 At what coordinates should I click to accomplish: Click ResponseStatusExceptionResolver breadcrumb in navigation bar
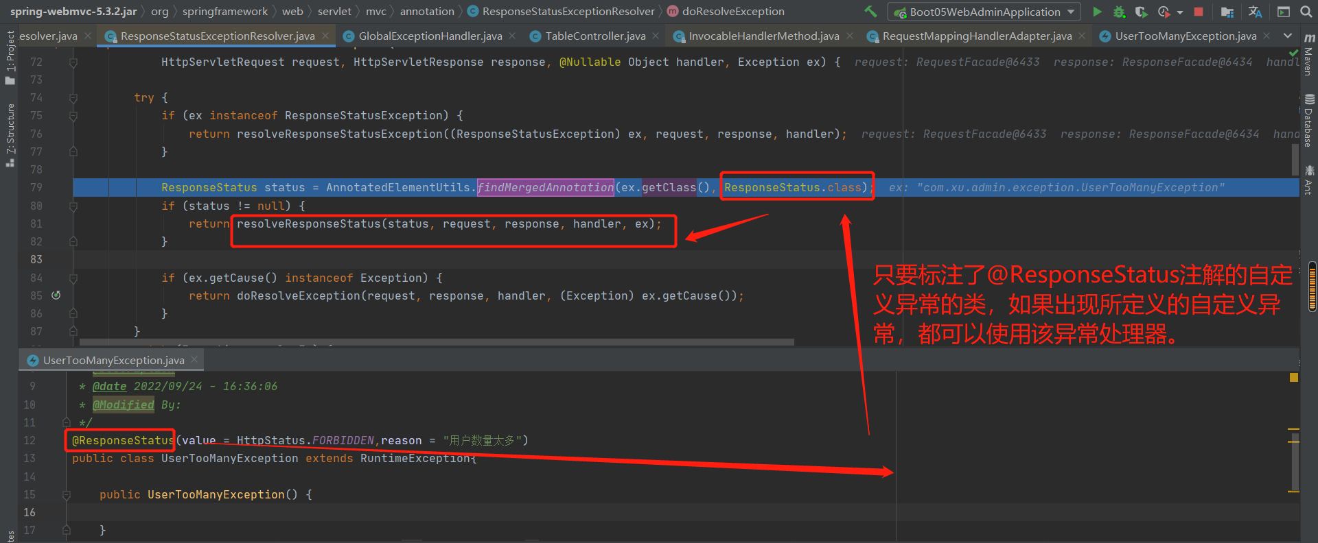tap(562, 12)
